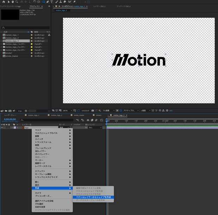Choose ベクトルレイヤーからシェイプを作成
The image size is (218, 215).
tap(93, 197)
